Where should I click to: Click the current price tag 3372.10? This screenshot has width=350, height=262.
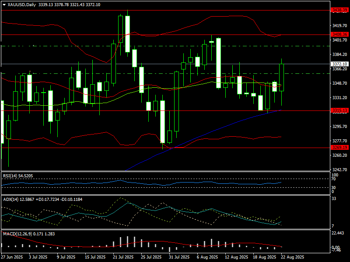click(x=339, y=64)
